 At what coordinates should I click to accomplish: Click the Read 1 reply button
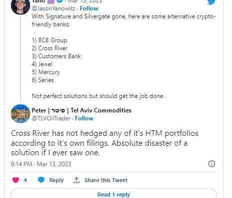click(114, 193)
